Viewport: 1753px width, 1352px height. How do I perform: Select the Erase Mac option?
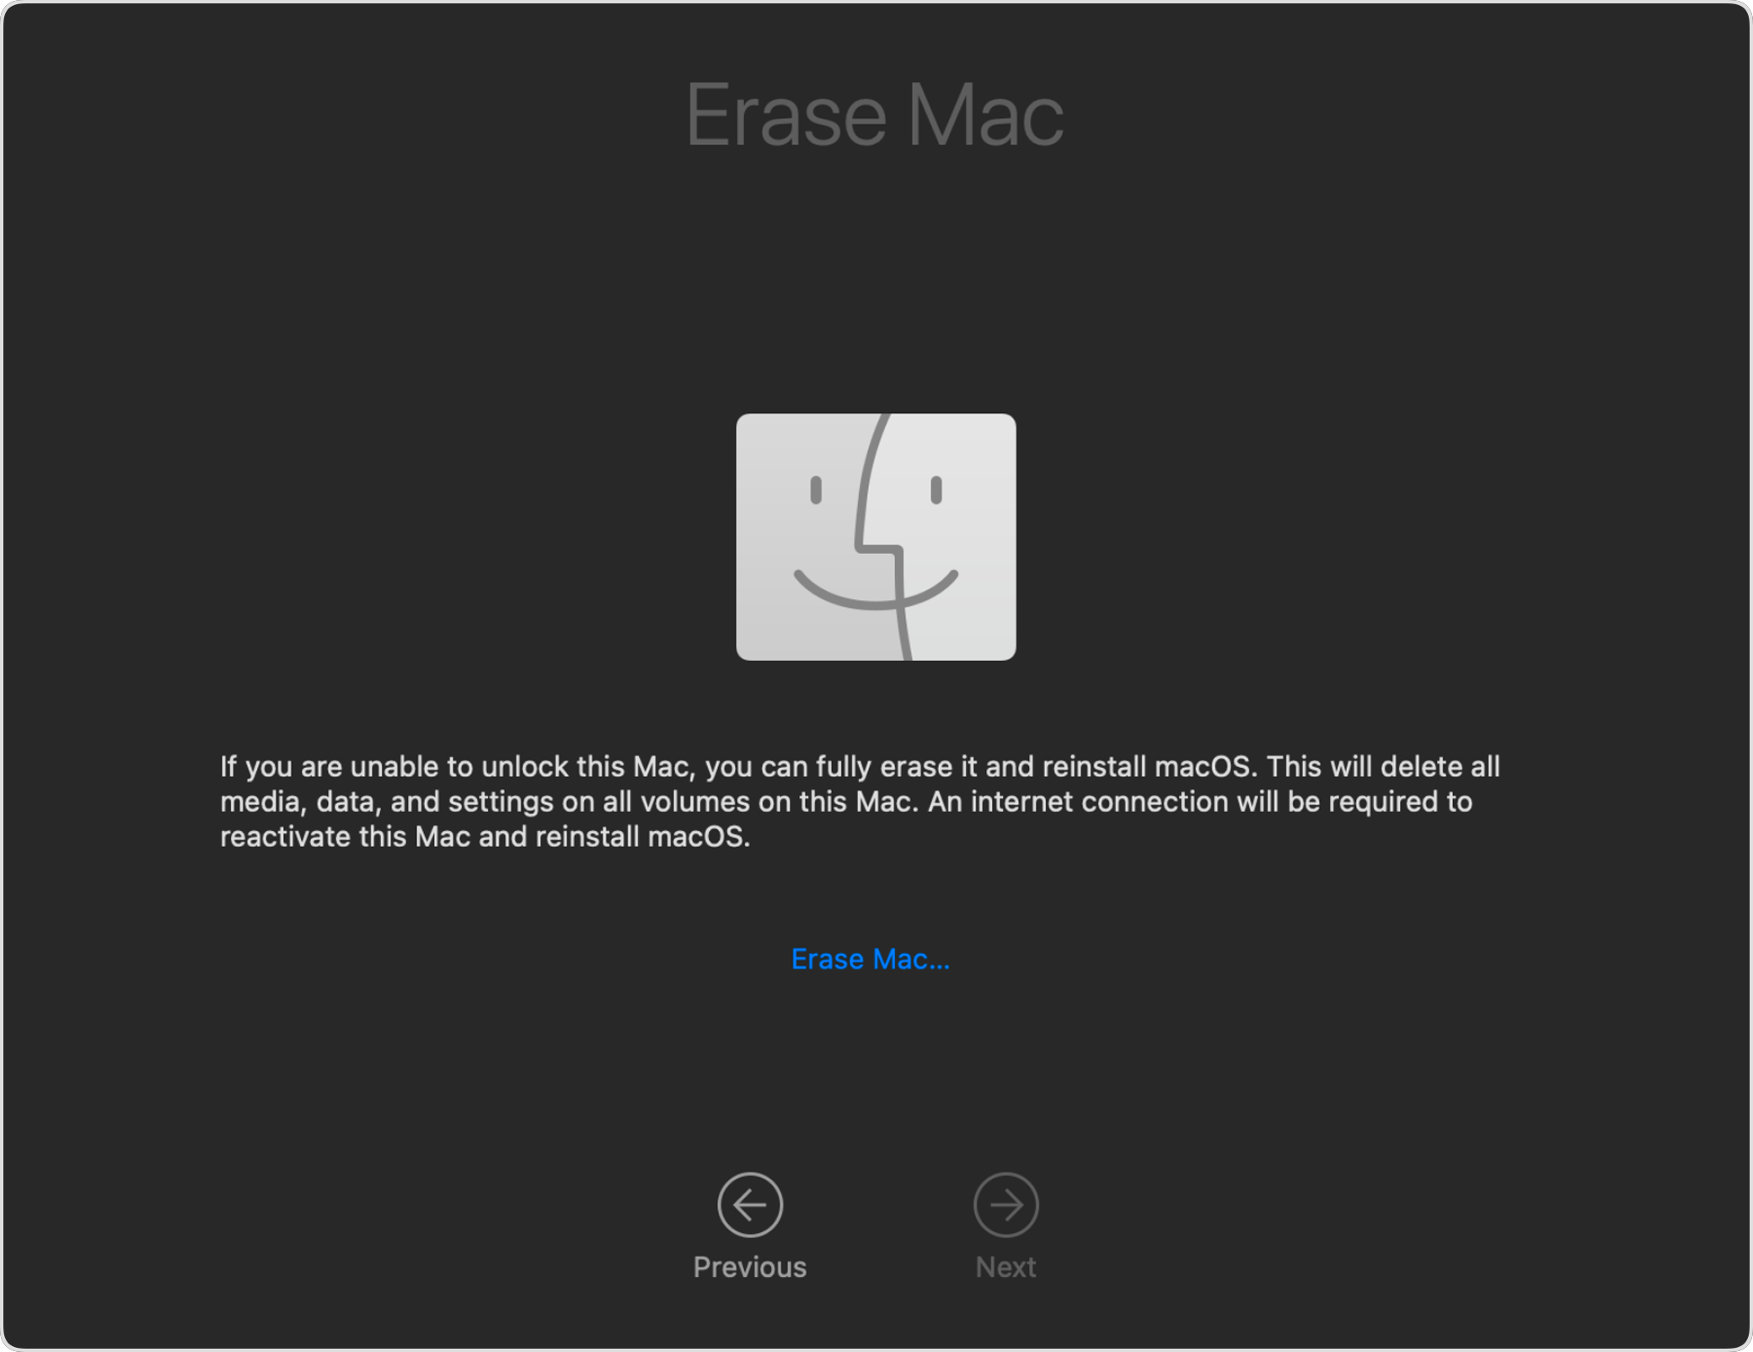click(871, 958)
